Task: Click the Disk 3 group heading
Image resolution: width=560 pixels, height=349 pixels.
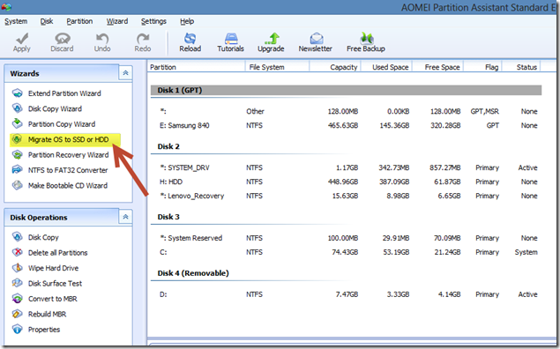Action: 168,217
